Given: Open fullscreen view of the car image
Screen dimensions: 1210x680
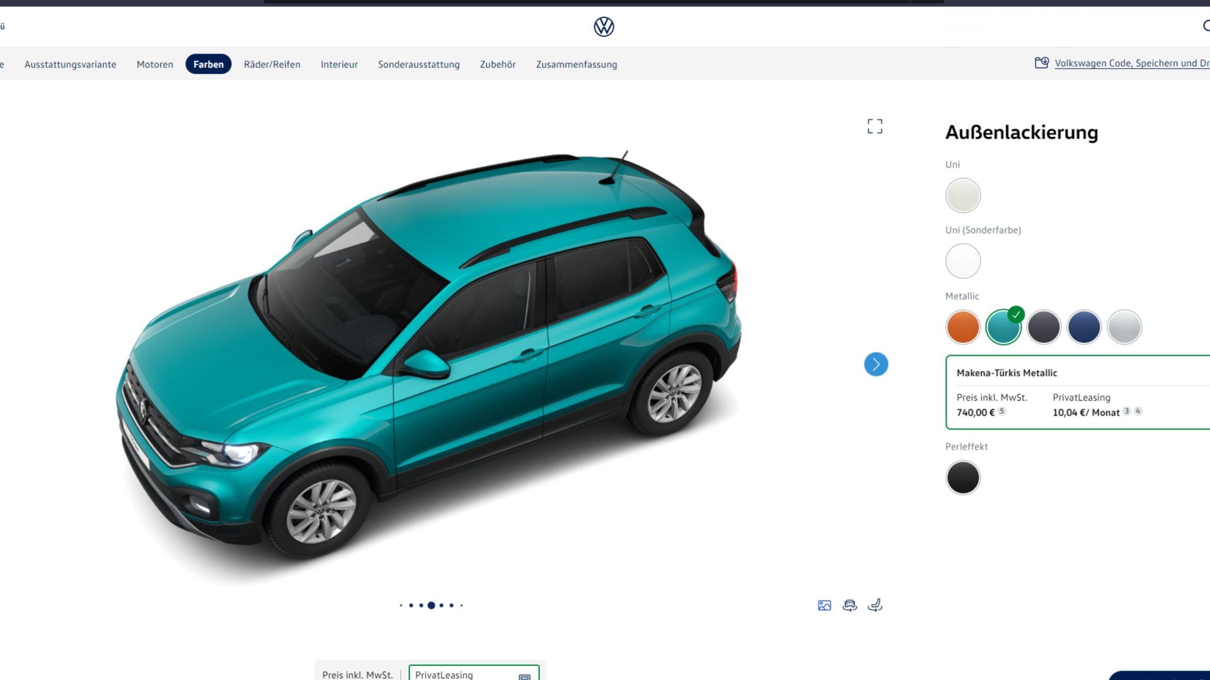Looking at the screenshot, I should tap(875, 127).
